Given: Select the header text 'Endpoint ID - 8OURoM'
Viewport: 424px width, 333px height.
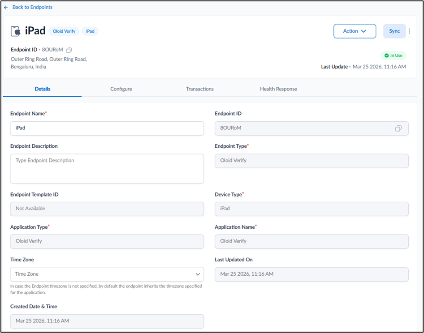Looking at the screenshot, I should tap(37, 50).
